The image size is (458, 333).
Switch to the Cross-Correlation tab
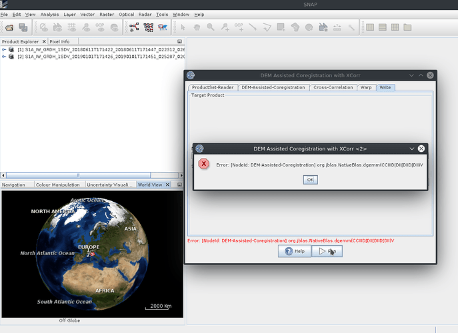[x=333, y=87]
